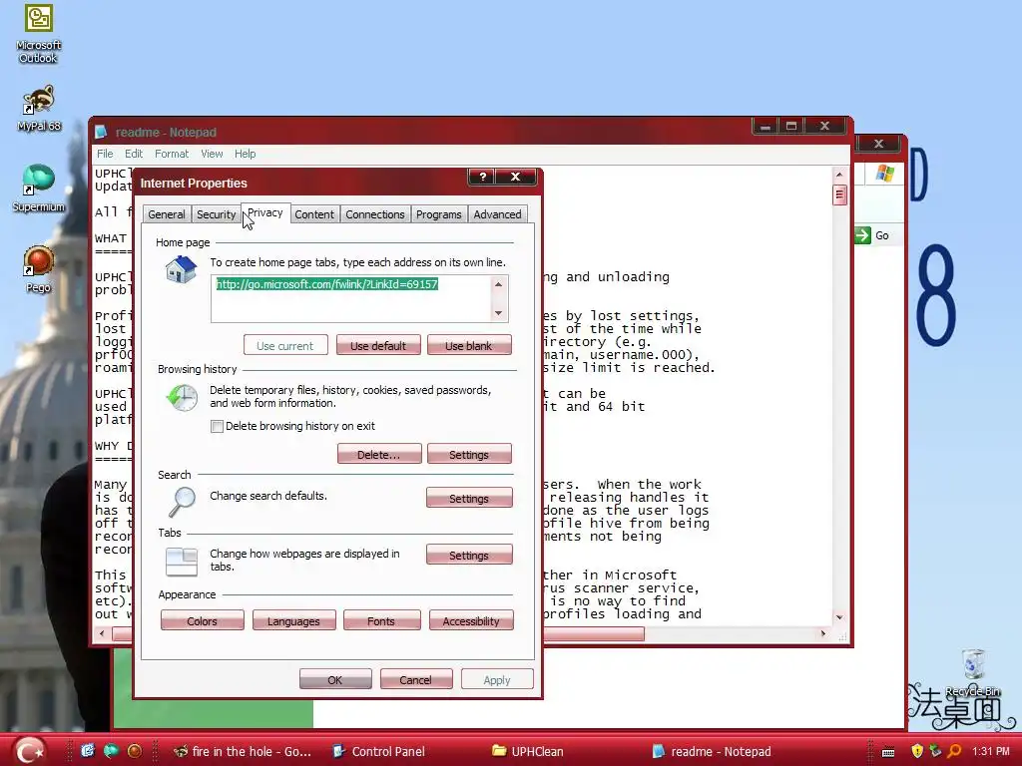Screen dimensions: 1022x766
Task: Click the Notepad icon in readme title bar
Action: tap(101, 133)
